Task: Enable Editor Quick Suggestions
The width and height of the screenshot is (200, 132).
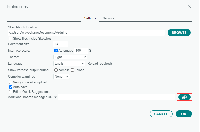Action: click(11, 92)
